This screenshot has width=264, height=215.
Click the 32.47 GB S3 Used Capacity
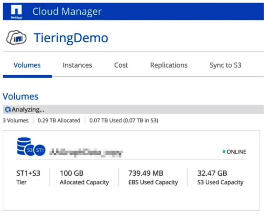(x=212, y=173)
